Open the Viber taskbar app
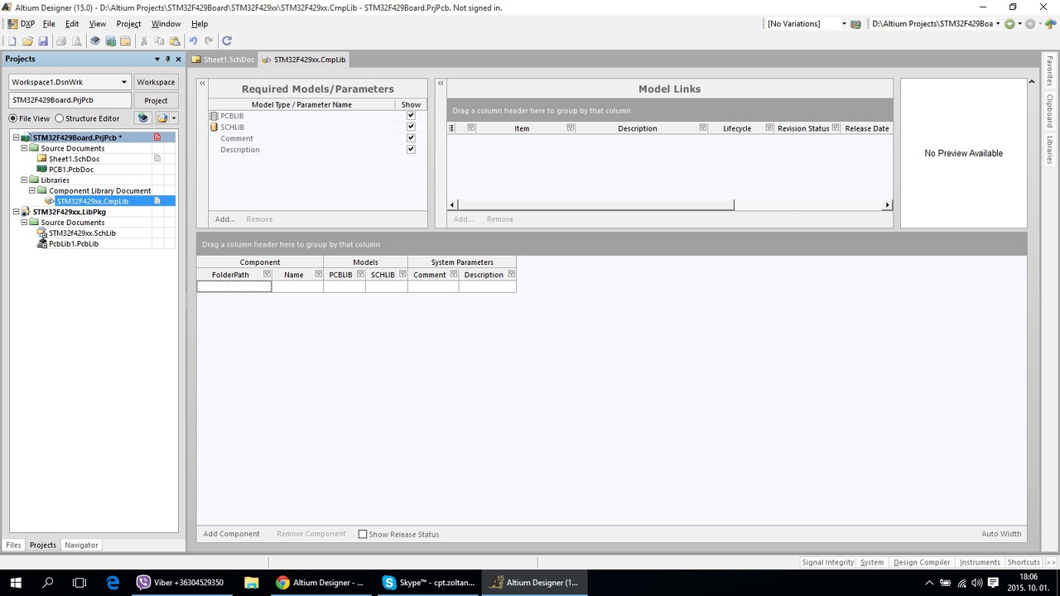This screenshot has height=596, width=1060. point(180,583)
